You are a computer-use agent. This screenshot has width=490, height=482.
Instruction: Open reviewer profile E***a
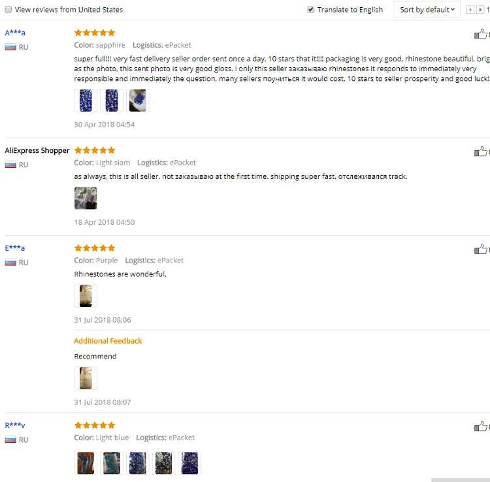tap(14, 248)
